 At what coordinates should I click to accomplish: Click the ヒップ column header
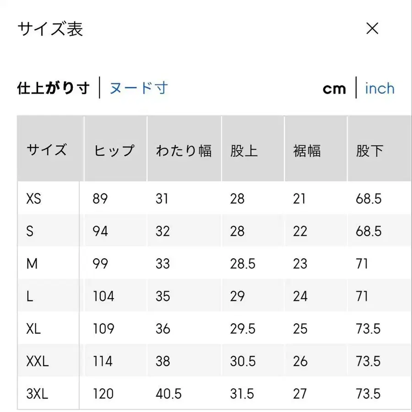[x=114, y=148]
